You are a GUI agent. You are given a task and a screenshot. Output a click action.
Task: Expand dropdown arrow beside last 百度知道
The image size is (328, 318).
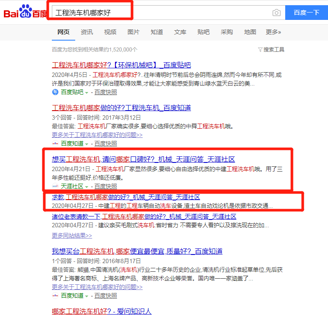pyautogui.click(x=86, y=296)
